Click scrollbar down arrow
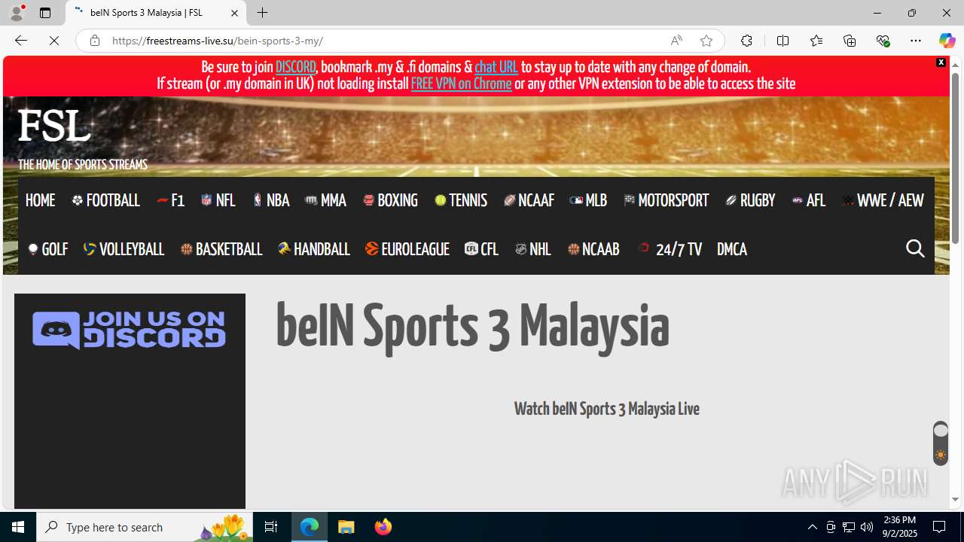The width and height of the screenshot is (964, 542). [x=955, y=499]
